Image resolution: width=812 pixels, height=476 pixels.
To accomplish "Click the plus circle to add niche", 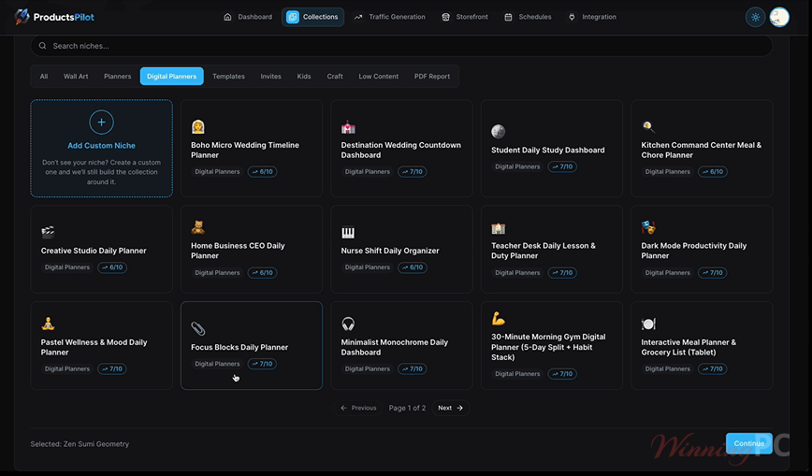I will (101, 123).
